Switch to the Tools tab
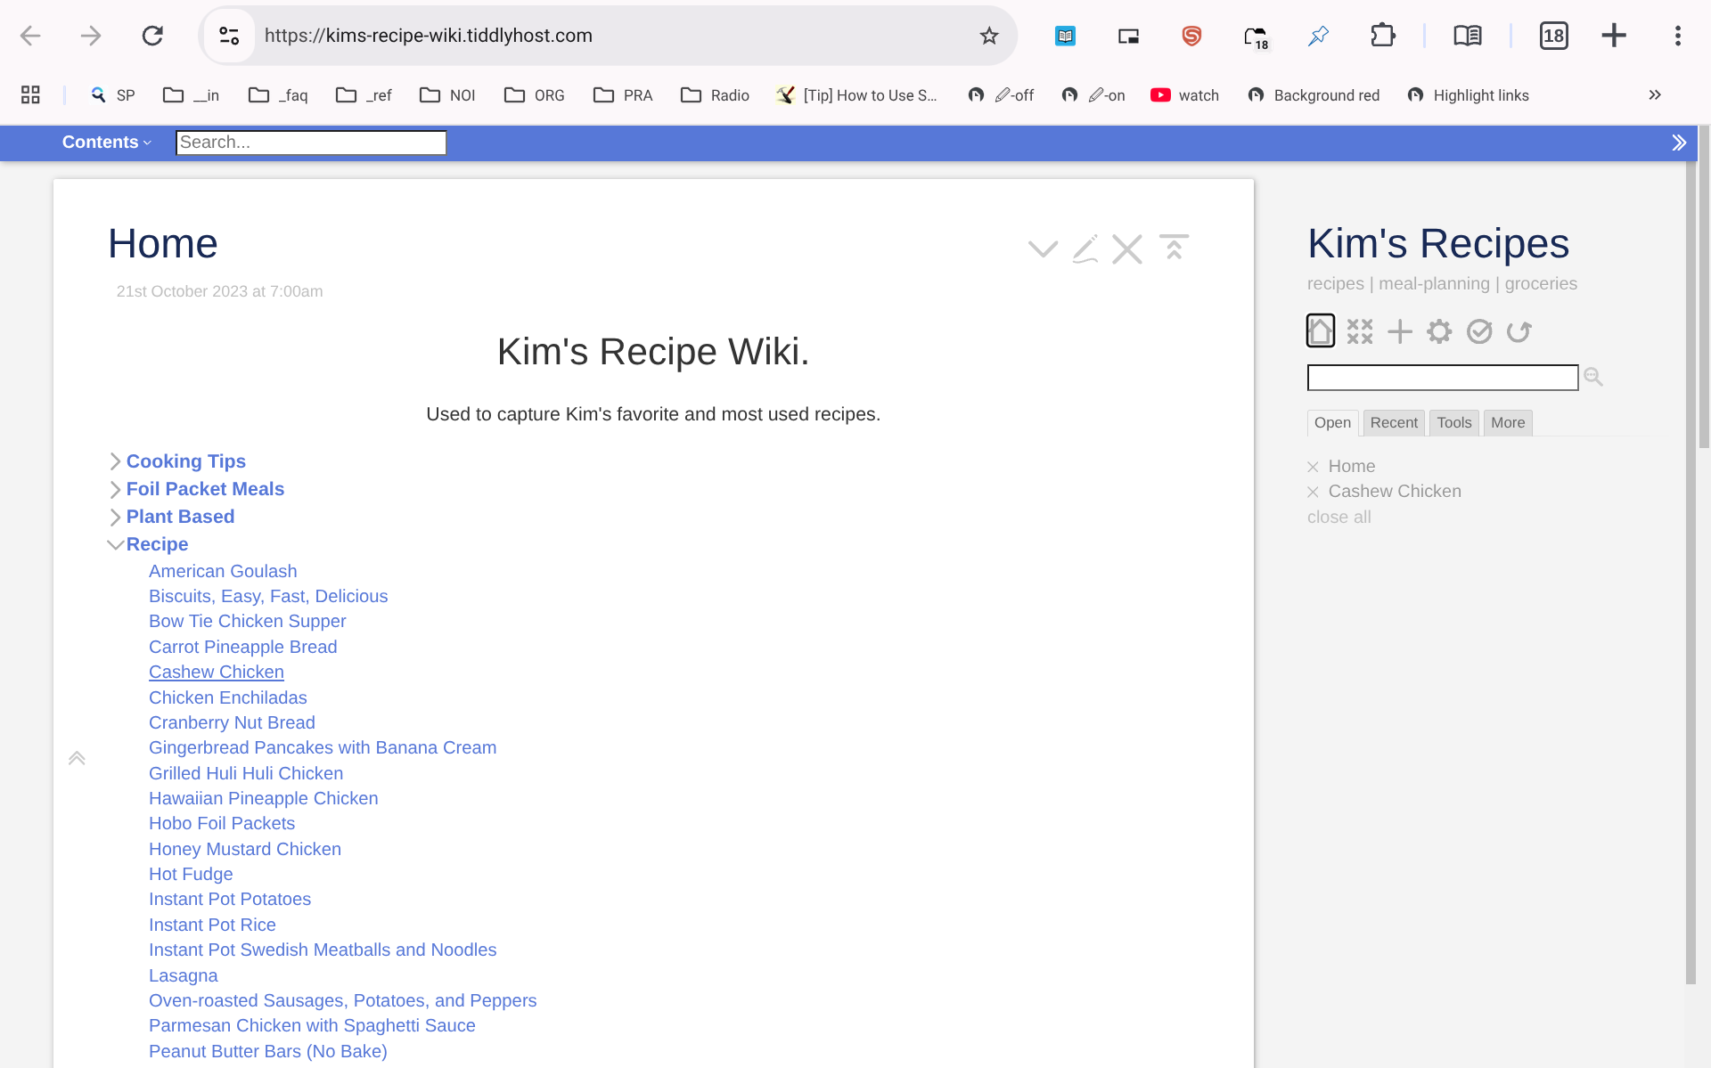Viewport: 1711px width, 1068px height. tap(1453, 423)
